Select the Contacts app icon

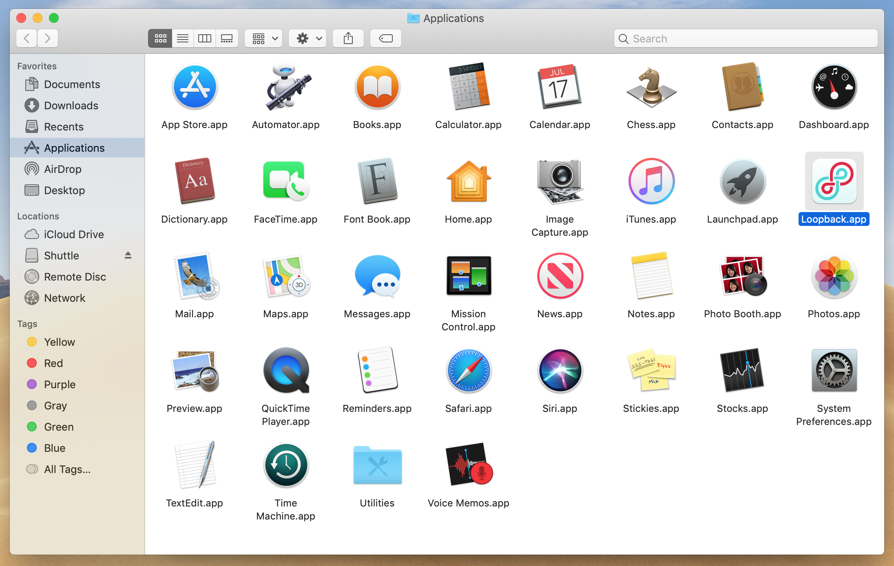[x=743, y=87]
